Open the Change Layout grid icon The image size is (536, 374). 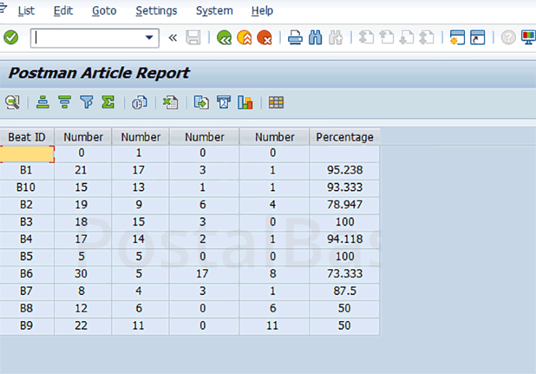click(x=275, y=102)
